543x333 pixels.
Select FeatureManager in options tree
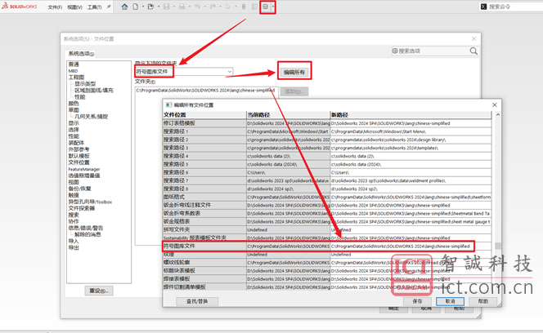[x=84, y=169]
